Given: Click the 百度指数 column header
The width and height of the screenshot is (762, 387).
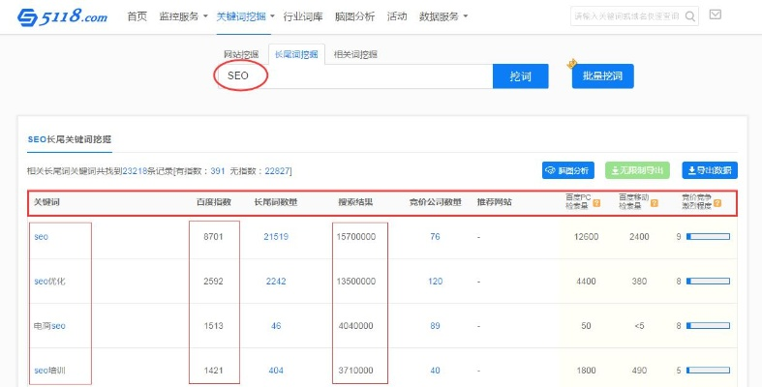Looking at the screenshot, I should [214, 202].
